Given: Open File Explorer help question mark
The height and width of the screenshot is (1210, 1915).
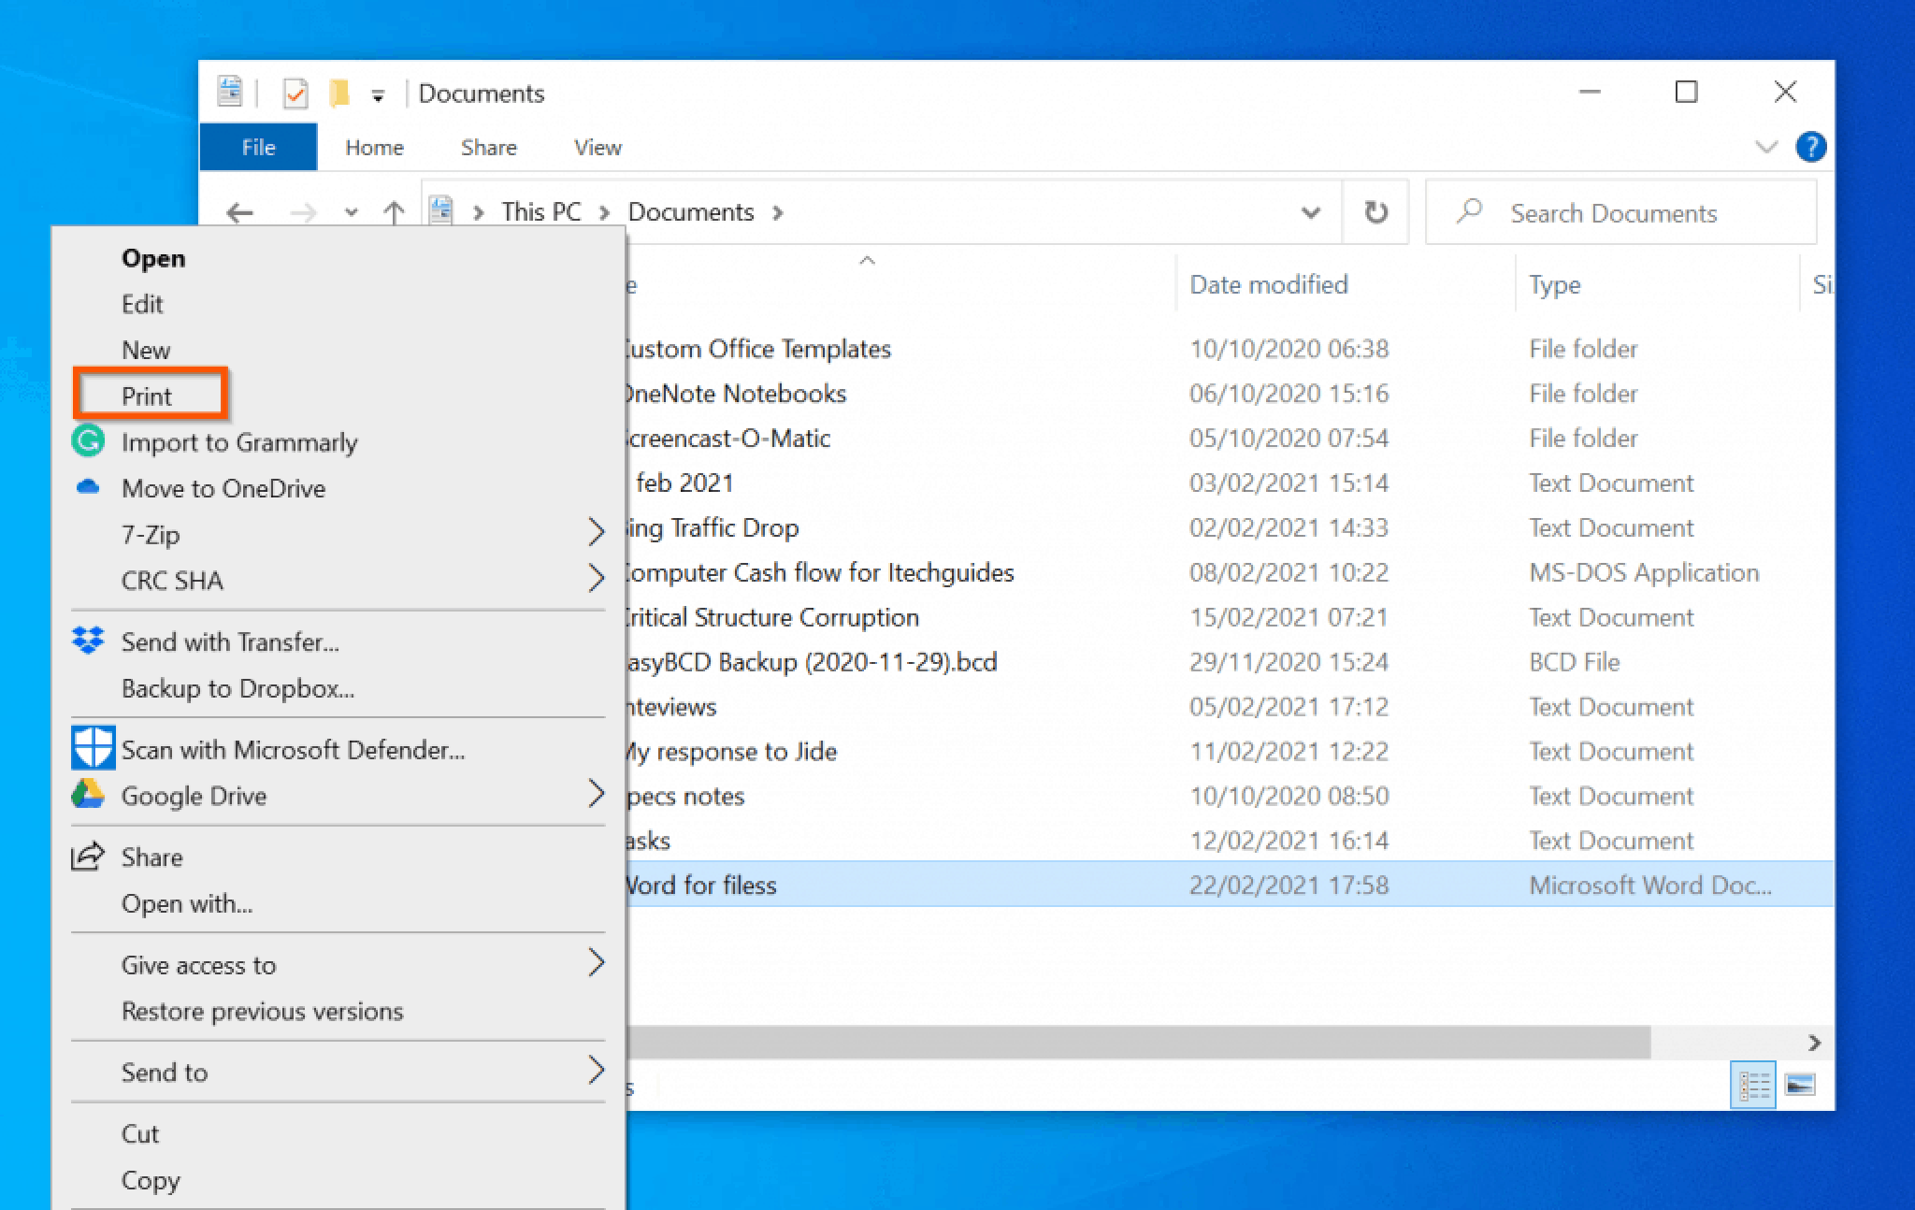Looking at the screenshot, I should pyautogui.click(x=1810, y=147).
